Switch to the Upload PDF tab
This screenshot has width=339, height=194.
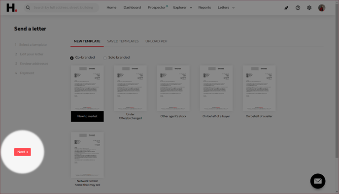156,41
